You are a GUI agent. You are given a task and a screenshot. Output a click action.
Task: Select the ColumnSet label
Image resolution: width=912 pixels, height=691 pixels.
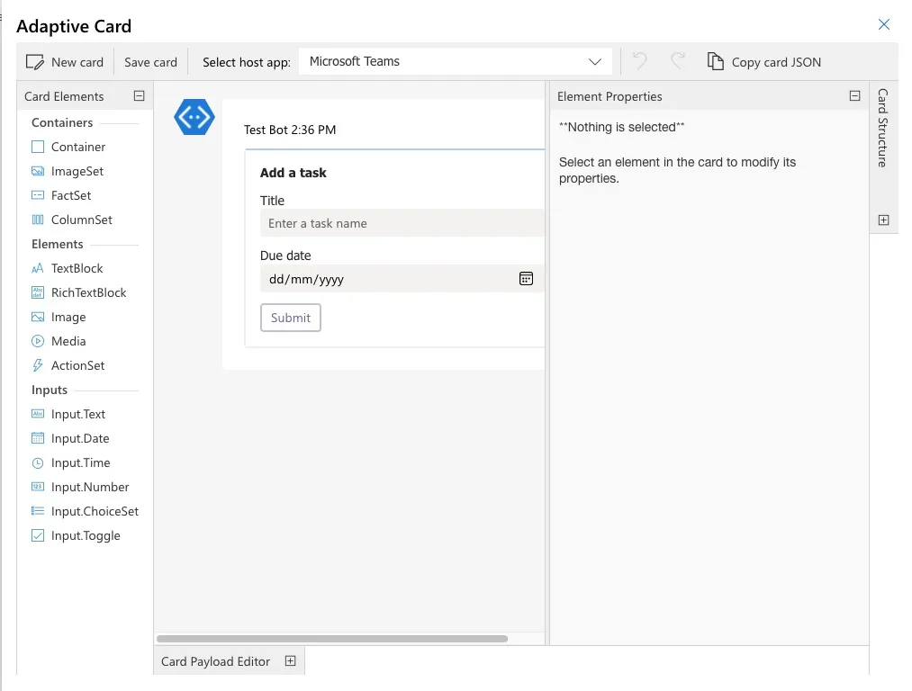[x=81, y=220]
